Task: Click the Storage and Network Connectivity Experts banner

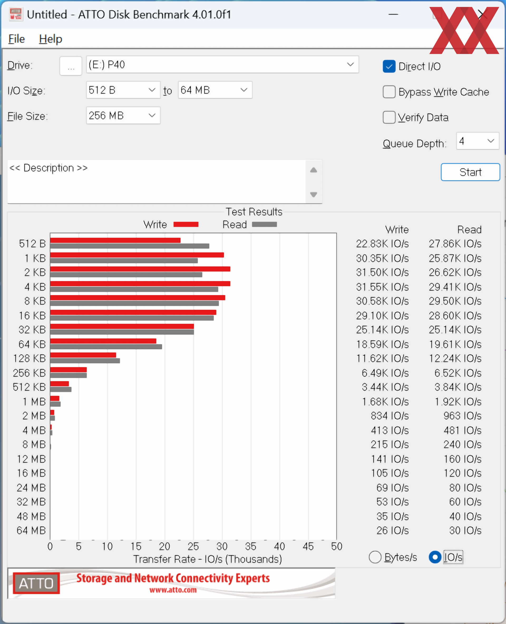Action: click(x=173, y=578)
